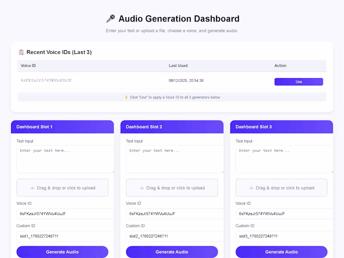Click the microphone icon in the dashboard title
This screenshot has height=258, width=344.
pos(111,18)
